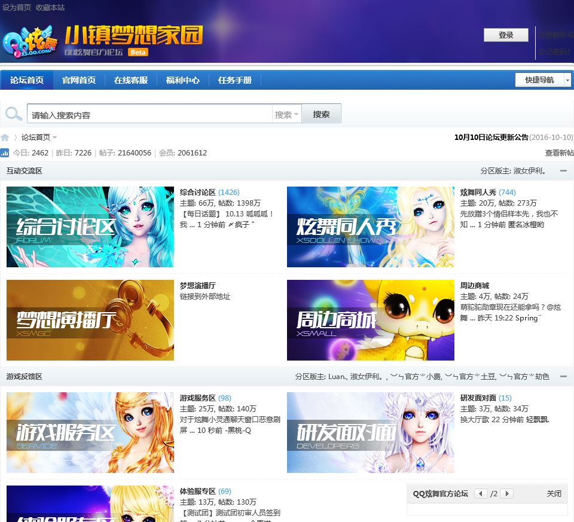Image resolution: width=574 pixels, height=522 pixels.
Task: Select the 论坛首页 nav tab
Action: 27,80
